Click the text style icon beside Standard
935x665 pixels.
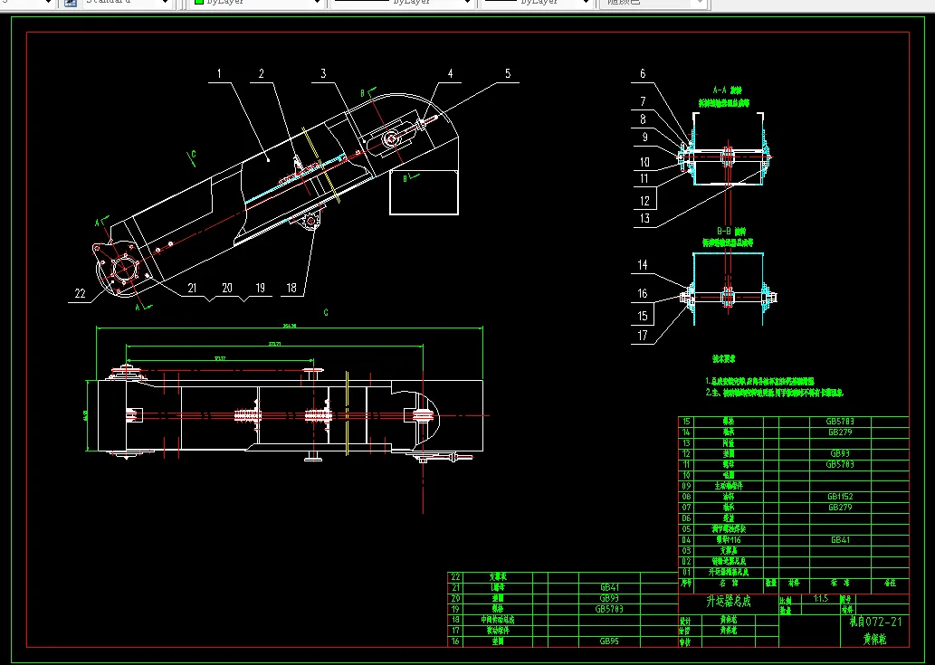[71, 3]
